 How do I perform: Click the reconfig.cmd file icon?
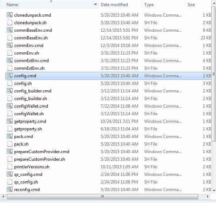10,189
